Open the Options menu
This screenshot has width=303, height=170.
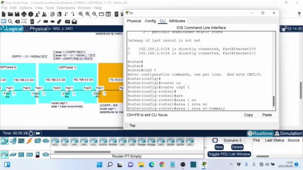click(26, 8)
